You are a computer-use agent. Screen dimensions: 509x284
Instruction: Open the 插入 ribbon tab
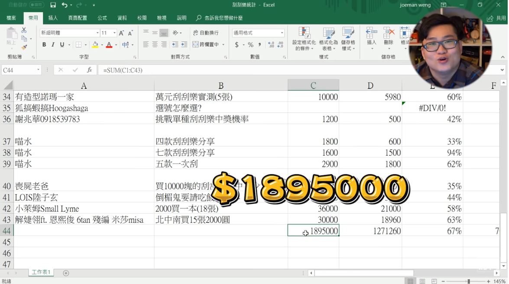click(x=53, y=18)
